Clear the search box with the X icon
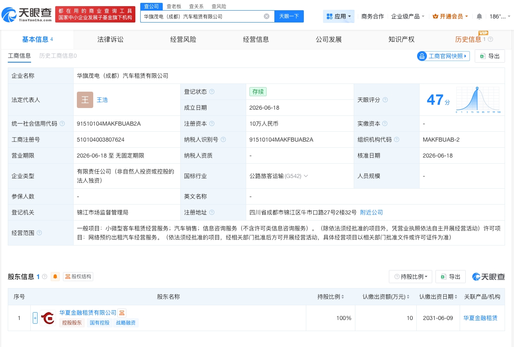Viewport: 514px width, 347px height. pyautogui.click(x=267, y=16)
